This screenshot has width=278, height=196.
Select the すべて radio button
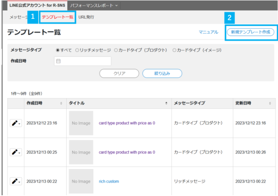coord(58,50)
